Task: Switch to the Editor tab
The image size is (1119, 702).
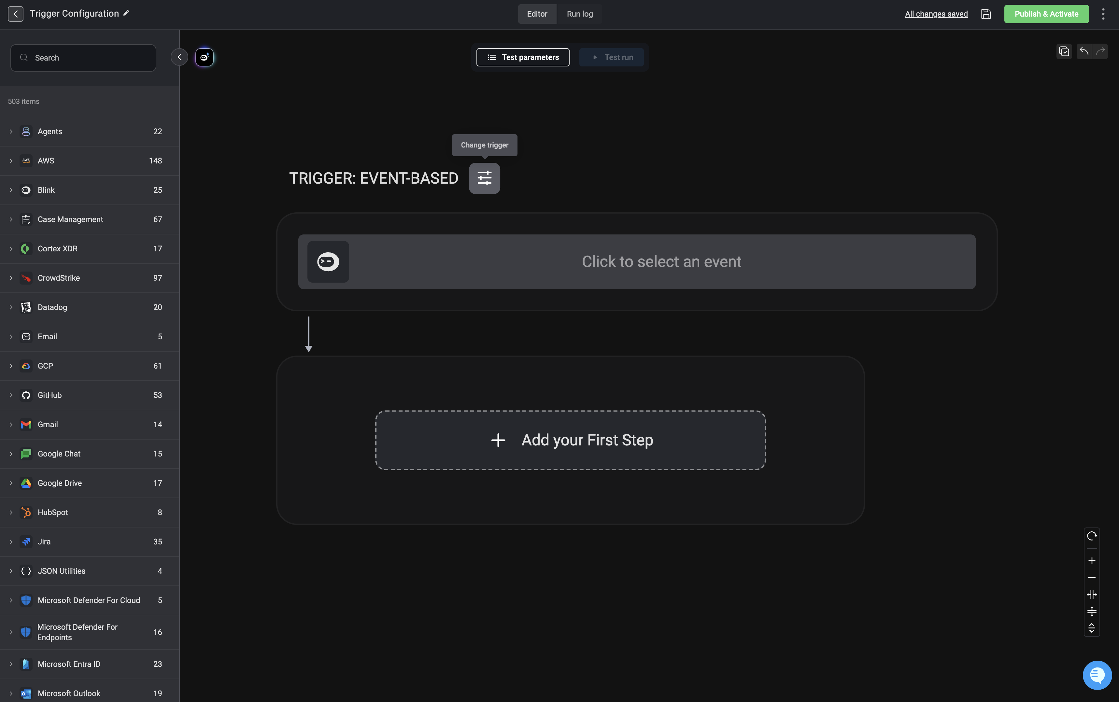Action: (x=537, y=14)
